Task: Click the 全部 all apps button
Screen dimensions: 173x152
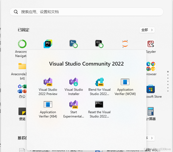Action: tap(147, 30)
